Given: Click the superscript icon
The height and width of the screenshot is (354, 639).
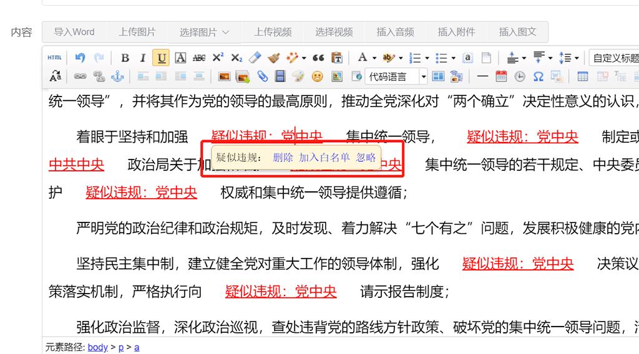Looking at the screenshot, I should (x=218, y=58).
